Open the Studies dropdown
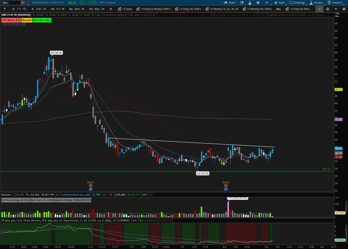348x249 pixels. [316, 3]
